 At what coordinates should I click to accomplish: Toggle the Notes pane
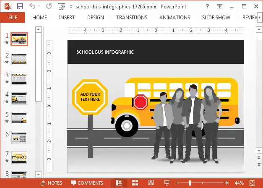[x=51, y=183]
